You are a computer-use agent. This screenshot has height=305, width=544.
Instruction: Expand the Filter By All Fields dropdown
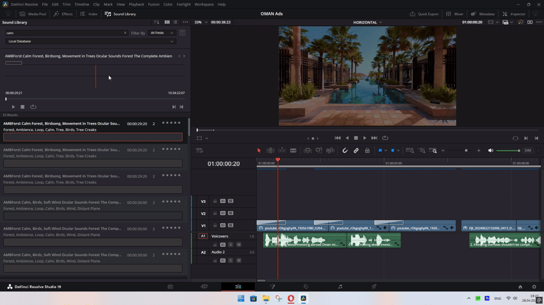point(162,33)
